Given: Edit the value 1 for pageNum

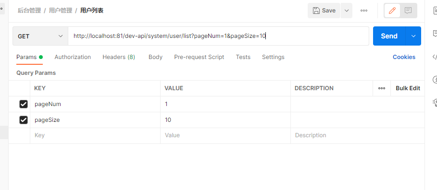Looking at the screenshot, I should click(x=225, y=104).
